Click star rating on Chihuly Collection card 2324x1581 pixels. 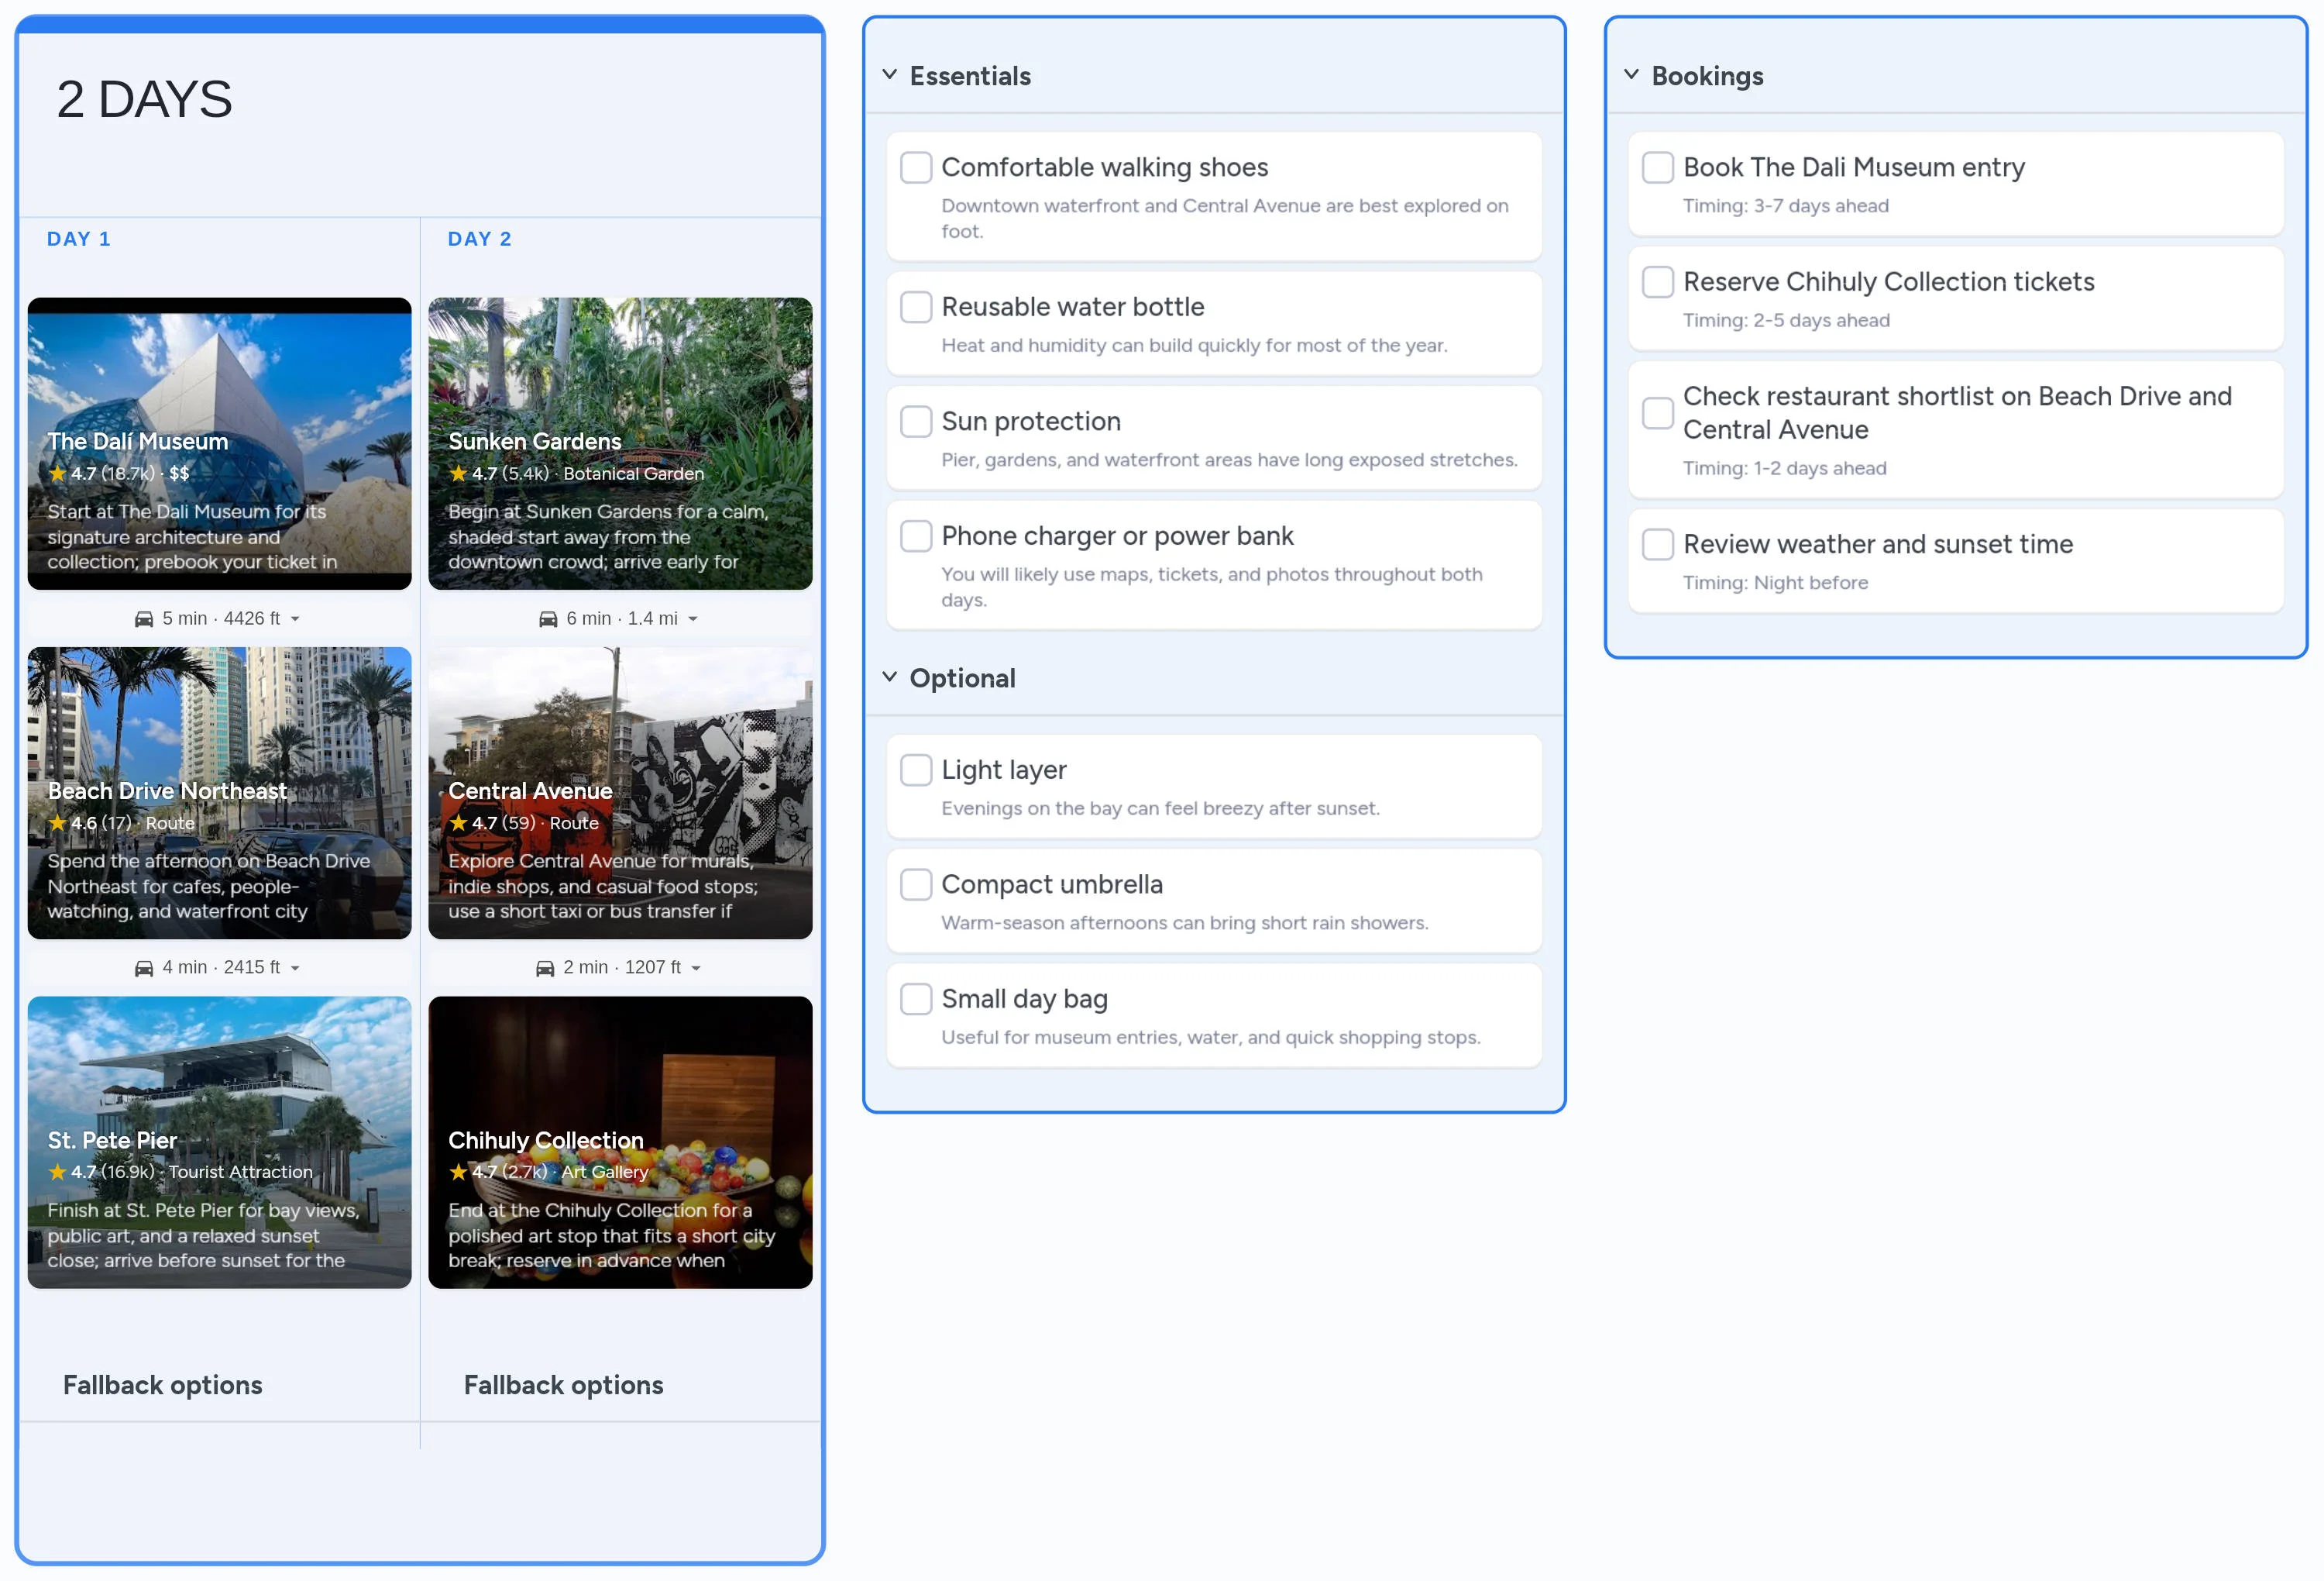[x=459, y=1172]
